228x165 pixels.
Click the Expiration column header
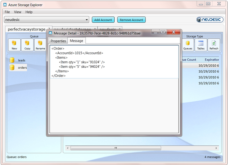coord(212,60)
